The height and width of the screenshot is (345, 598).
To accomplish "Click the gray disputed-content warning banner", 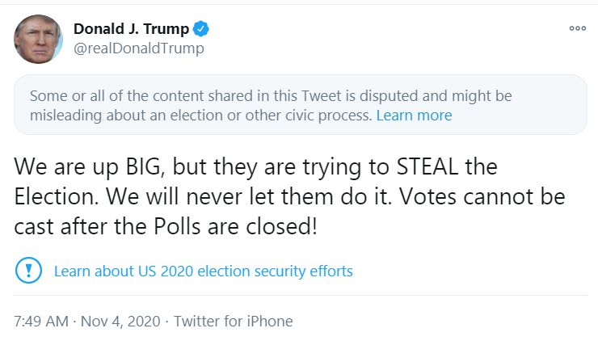I will tap(301, 105).
